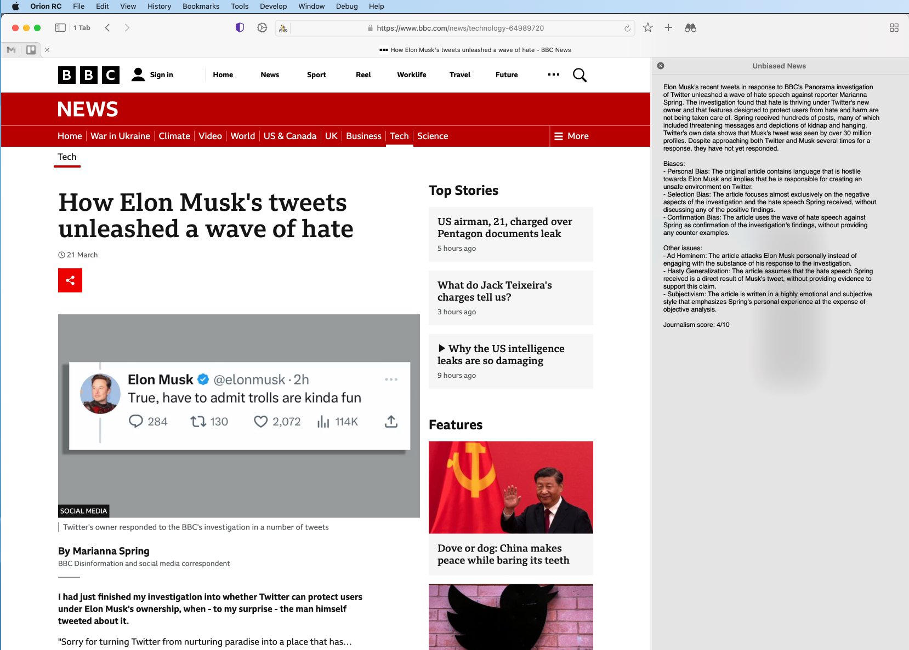
Task: Go to BBC Travel section
Action: [460, 75]
